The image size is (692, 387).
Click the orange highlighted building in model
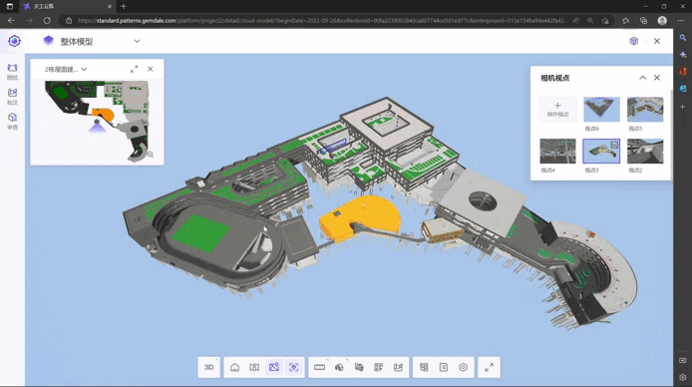(x=360, y=217)
